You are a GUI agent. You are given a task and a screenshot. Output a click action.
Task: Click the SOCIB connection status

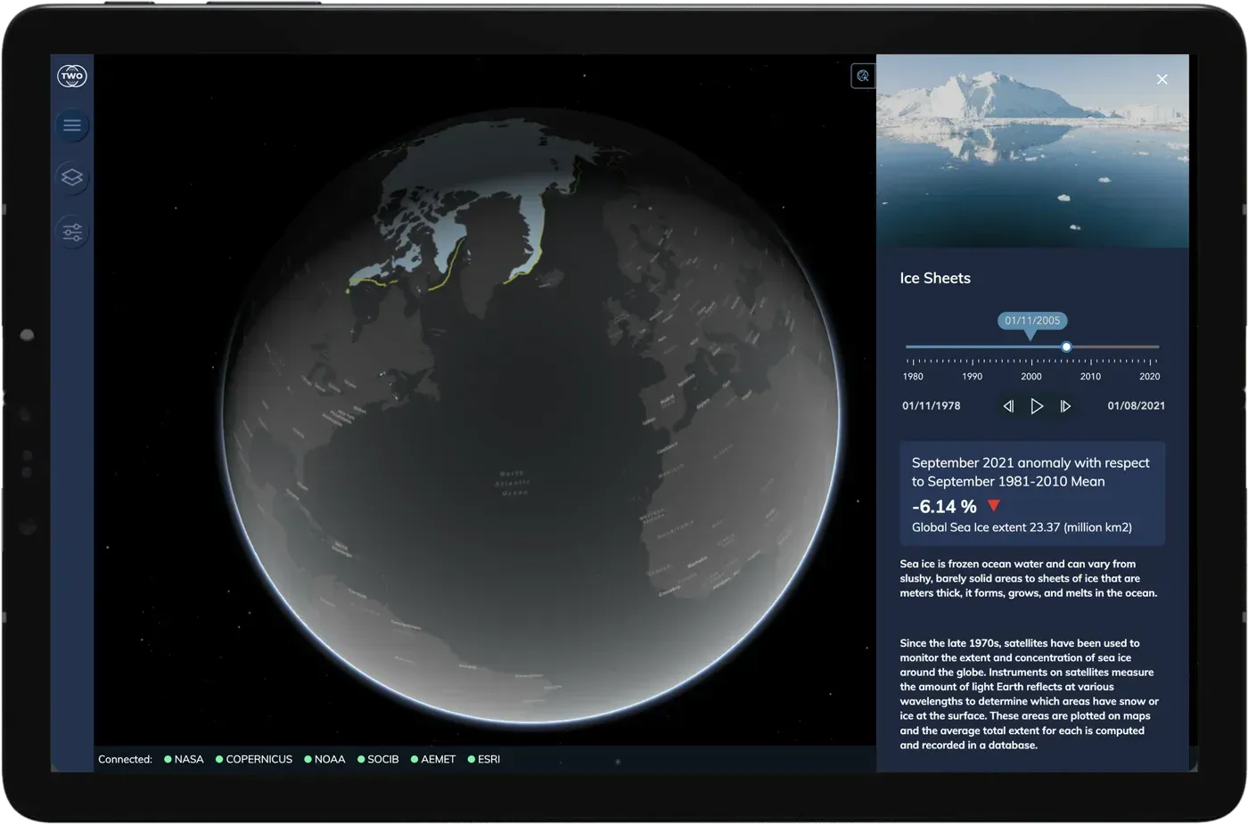click(x=378, y=759)
